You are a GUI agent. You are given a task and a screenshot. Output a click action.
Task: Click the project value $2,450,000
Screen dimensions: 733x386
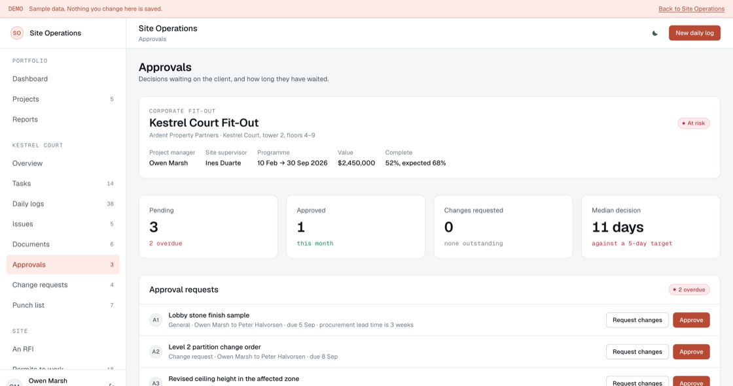click(x=356, y=163)
